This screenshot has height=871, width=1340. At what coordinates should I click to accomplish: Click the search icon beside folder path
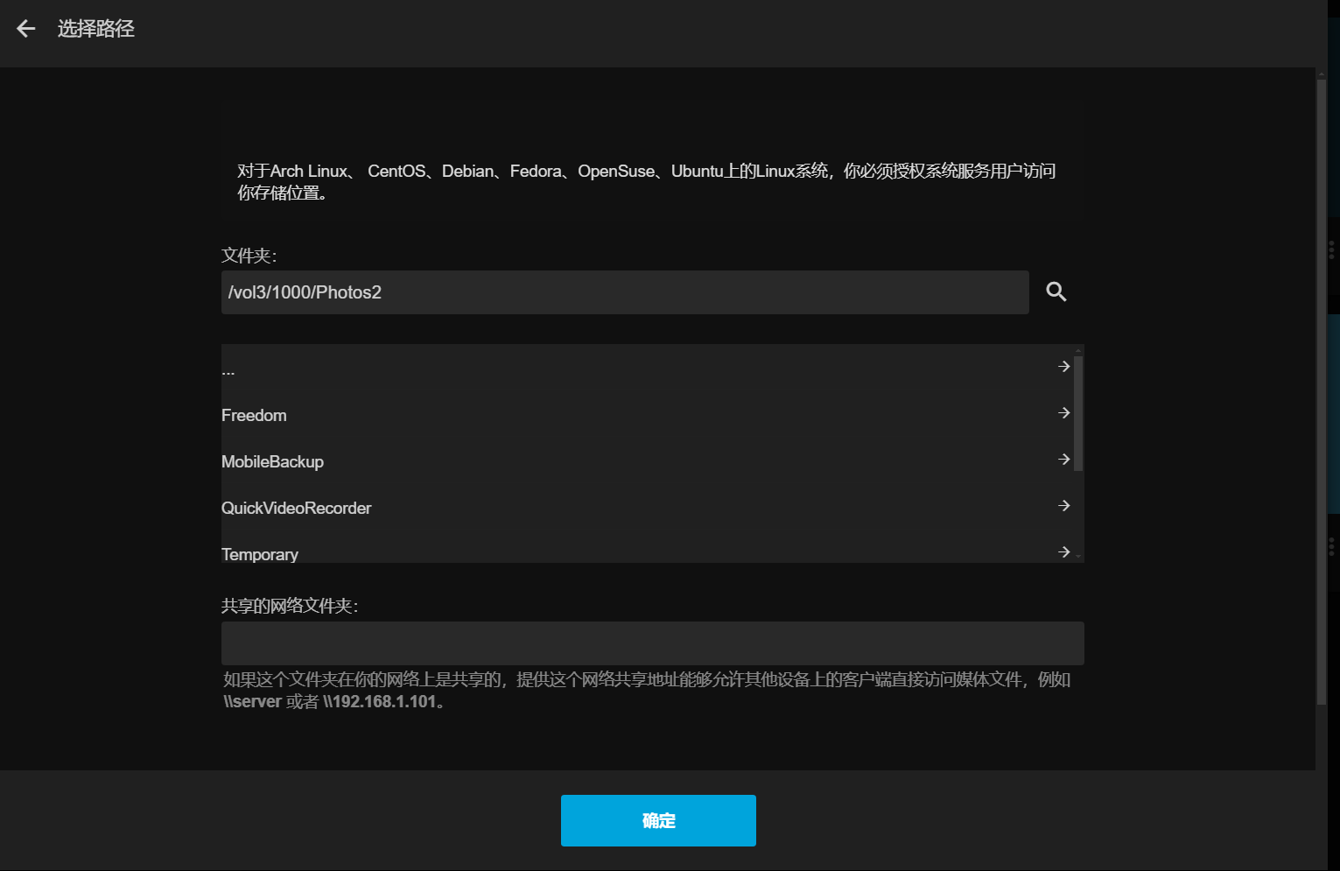click(x=1056, y=292)
